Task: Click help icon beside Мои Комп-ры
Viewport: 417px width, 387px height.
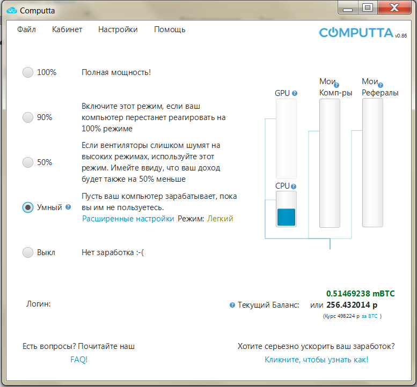Action: click(x=336, y=85)
